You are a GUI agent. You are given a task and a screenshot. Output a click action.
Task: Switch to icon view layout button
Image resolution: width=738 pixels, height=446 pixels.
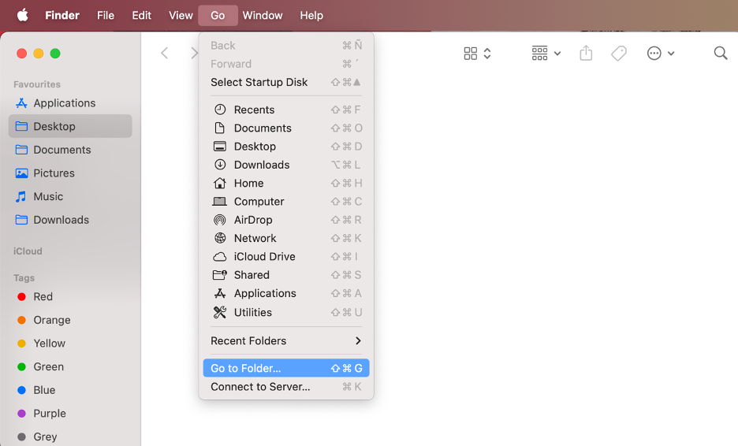pyautogui.click(x=470, y=53)
